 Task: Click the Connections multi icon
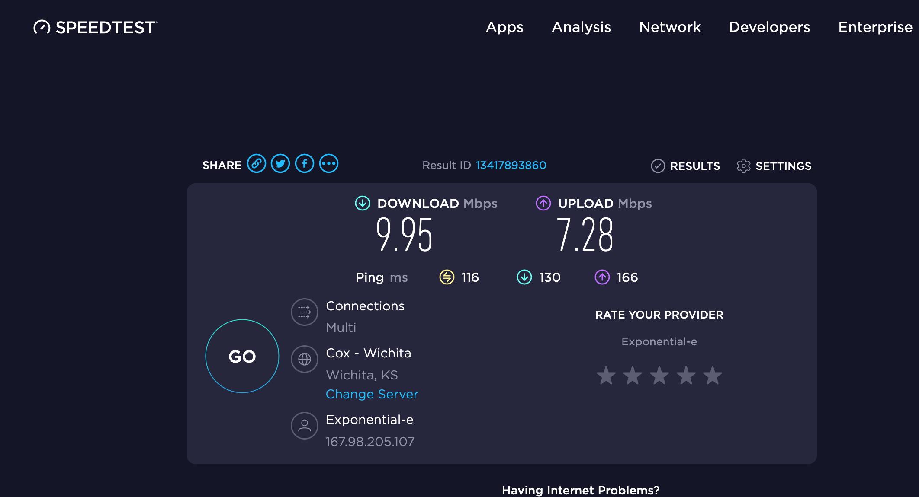(304, 312)
